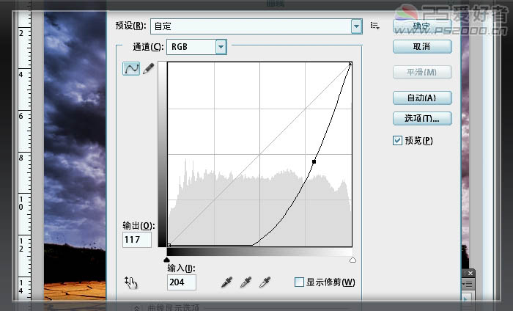Expand the 曲线显示选项 section
Screen dimensions: 513x311
click(x=136, y=307)
